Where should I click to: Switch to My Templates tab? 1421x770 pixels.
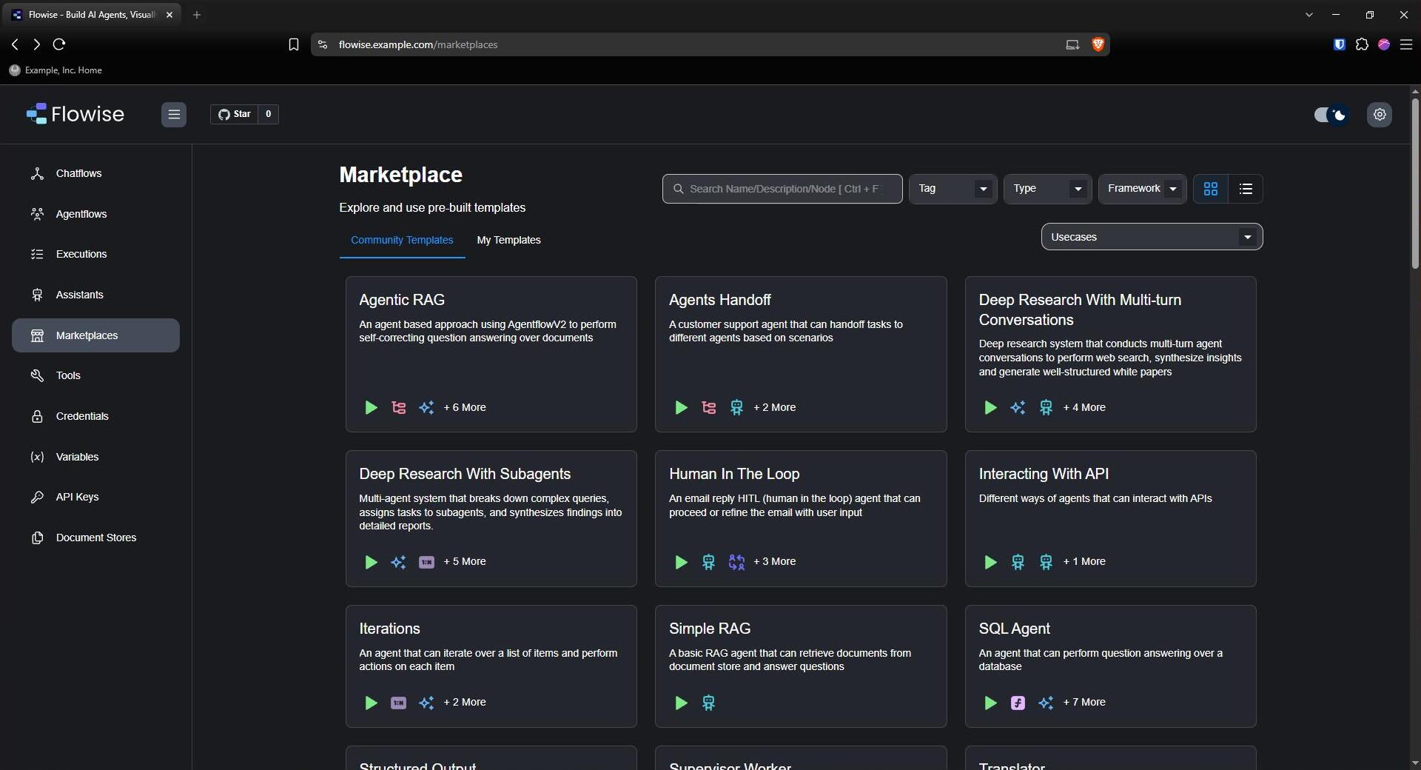point(508,240)
